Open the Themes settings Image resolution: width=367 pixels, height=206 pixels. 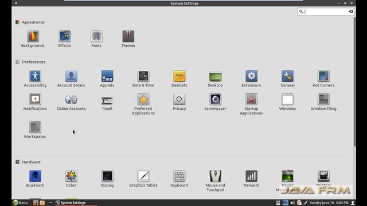click(x=128, y=39)
